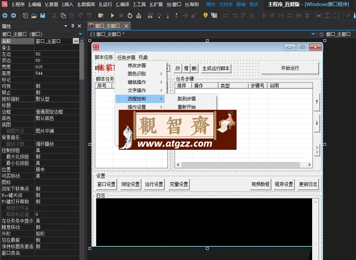
Task: Close the 属性 panel
Action: coord(79,26)
